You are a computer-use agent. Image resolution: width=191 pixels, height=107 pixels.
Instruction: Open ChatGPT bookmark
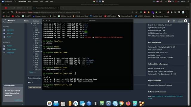tap(27, 16)
